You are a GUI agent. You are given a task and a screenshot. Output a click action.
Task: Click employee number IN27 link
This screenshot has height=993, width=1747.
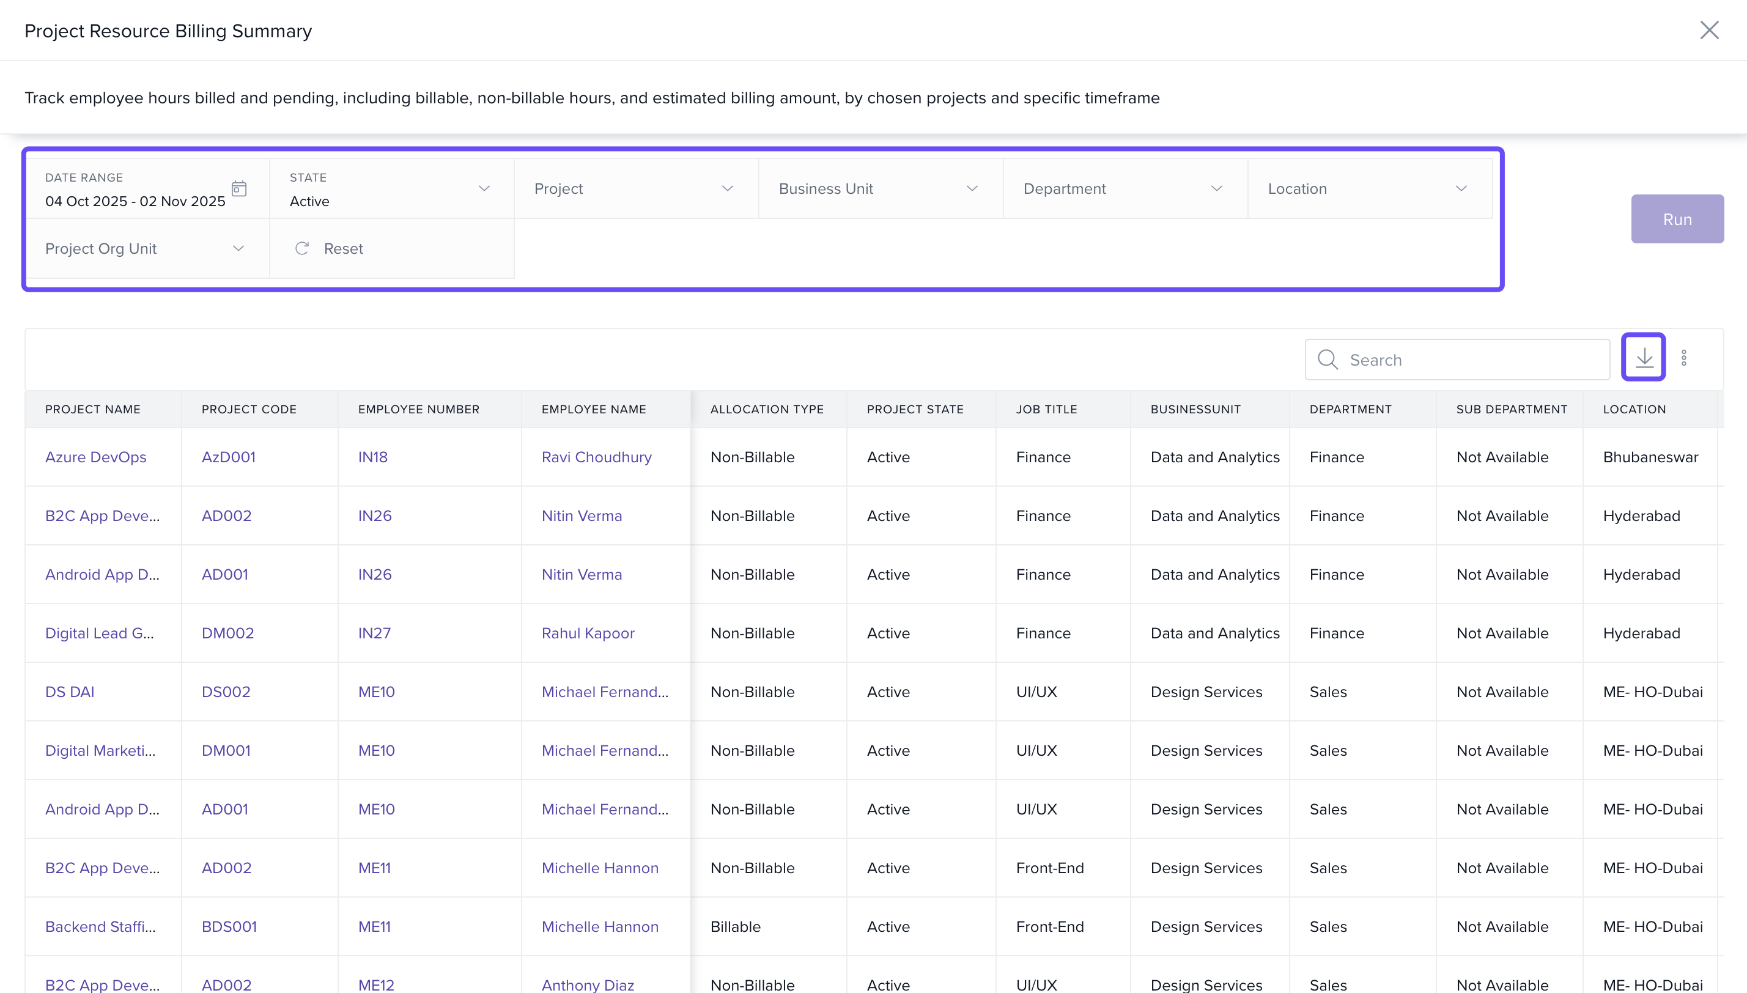[374, 633]
